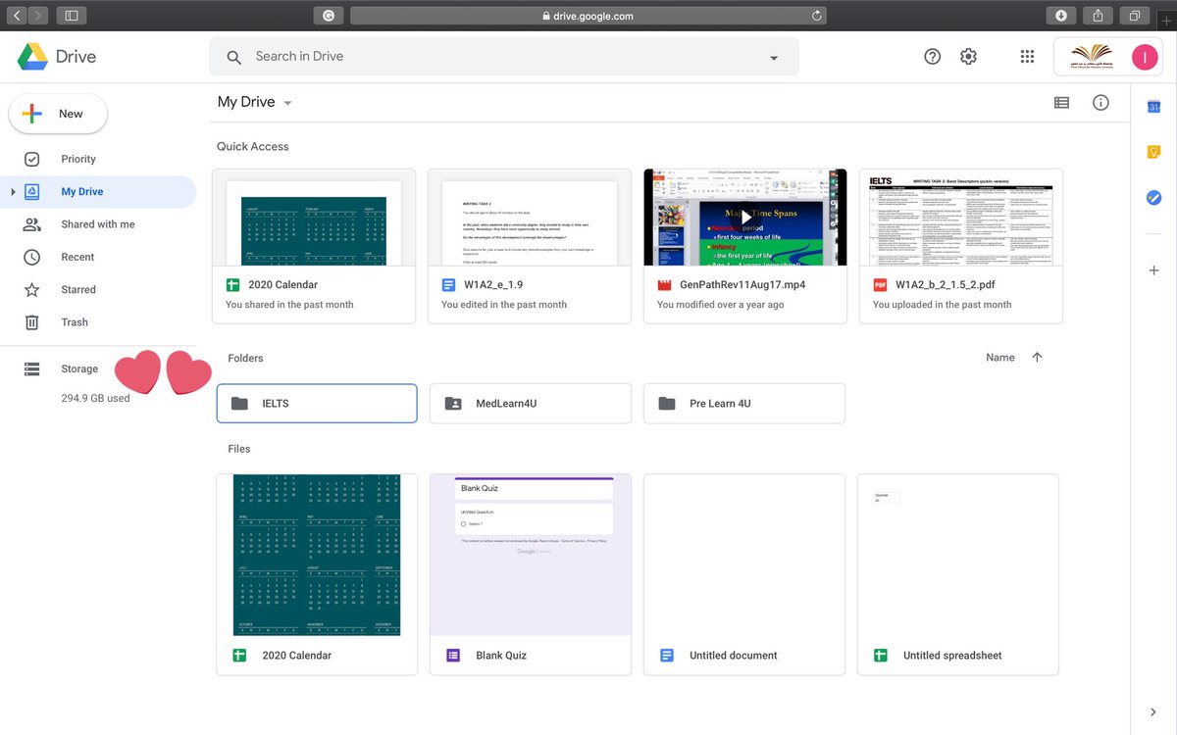Open 2020 Calendar Quick Access thumbnail
This screenshot has height=735, width=1177.
(314, 218)
